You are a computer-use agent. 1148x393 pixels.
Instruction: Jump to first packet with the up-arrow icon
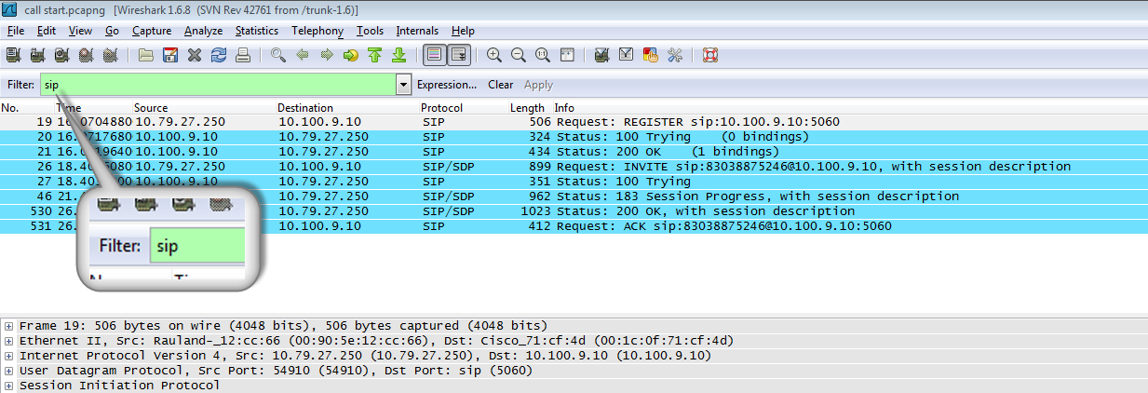point(375,55)
